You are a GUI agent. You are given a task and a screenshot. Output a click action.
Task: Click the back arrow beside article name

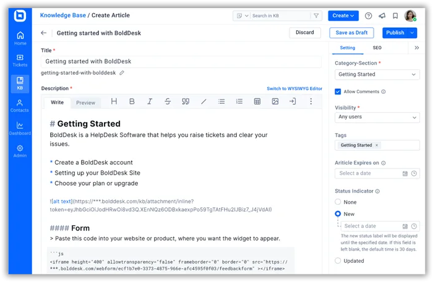coord(44,33)
